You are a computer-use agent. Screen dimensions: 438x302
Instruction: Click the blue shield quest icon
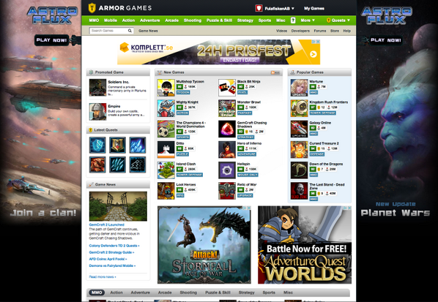pos(97,145)
